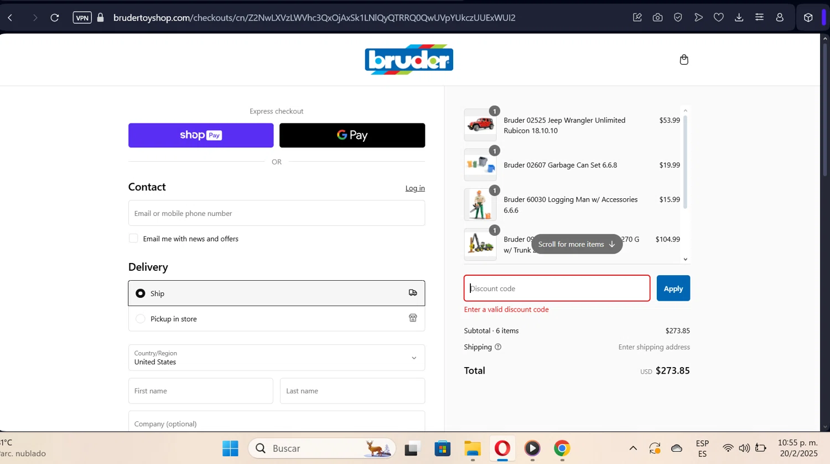Open volume control in tray

click(x=744, y=448)
